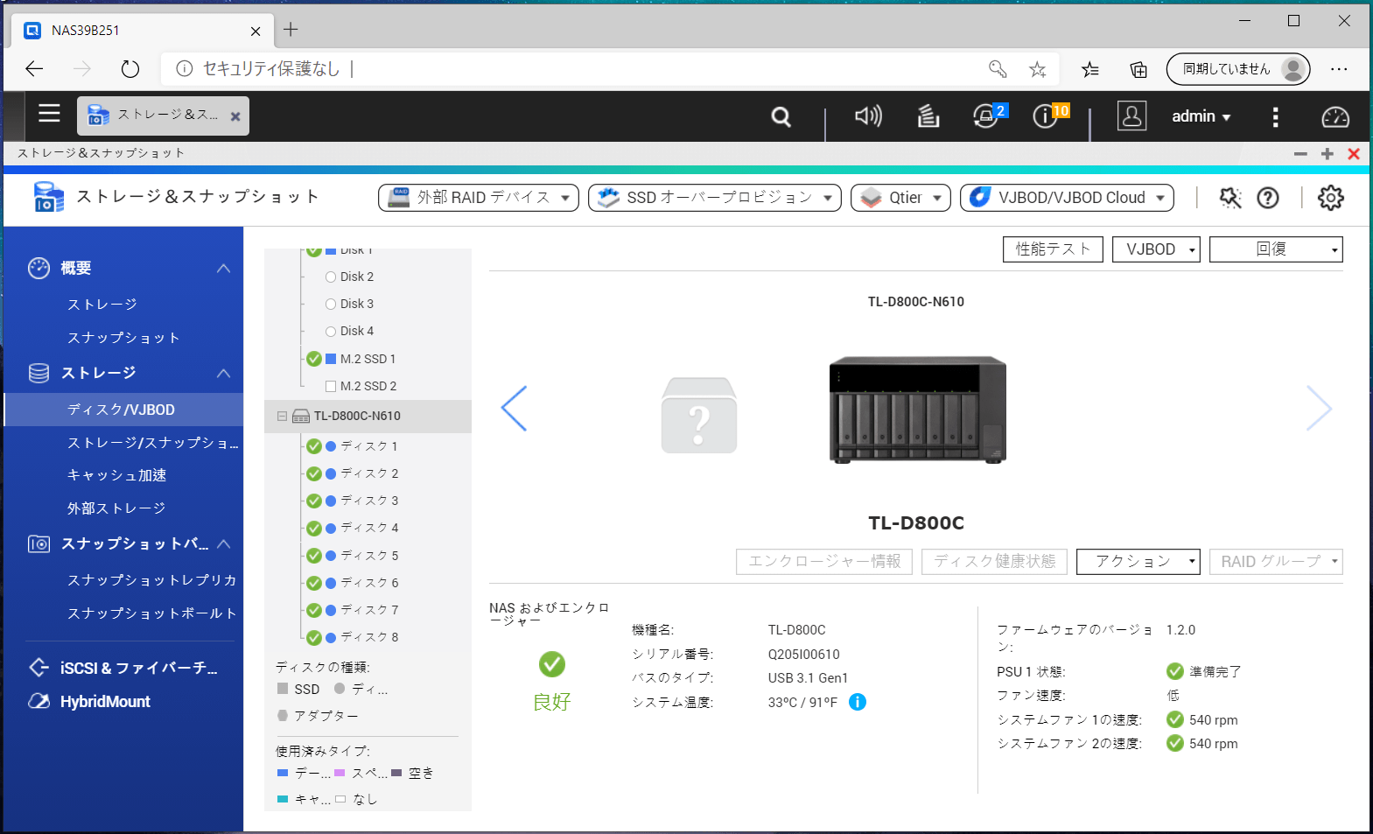Screen dimensions: 1373x834
Task: Open background tasks stack icon
Action: pyautogui.click(x=928, y=116)
